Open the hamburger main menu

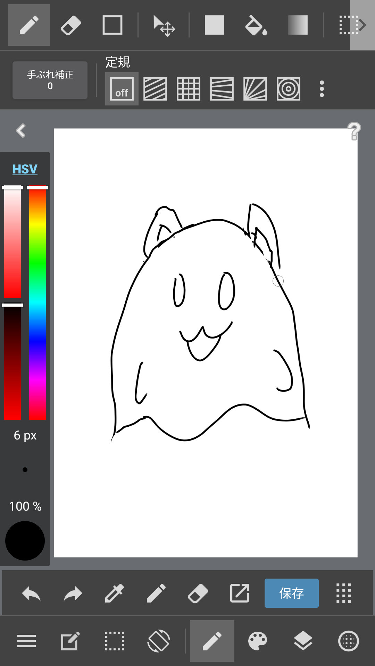(x=26, y=641)
